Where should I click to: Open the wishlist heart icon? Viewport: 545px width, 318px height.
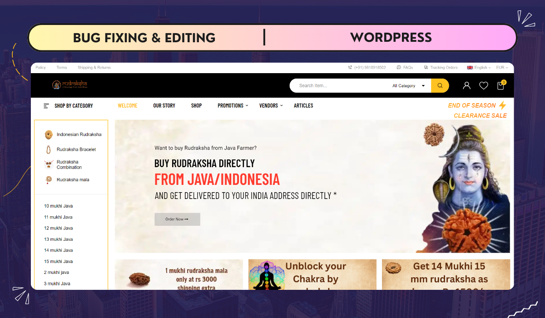[x=484, y=85]
